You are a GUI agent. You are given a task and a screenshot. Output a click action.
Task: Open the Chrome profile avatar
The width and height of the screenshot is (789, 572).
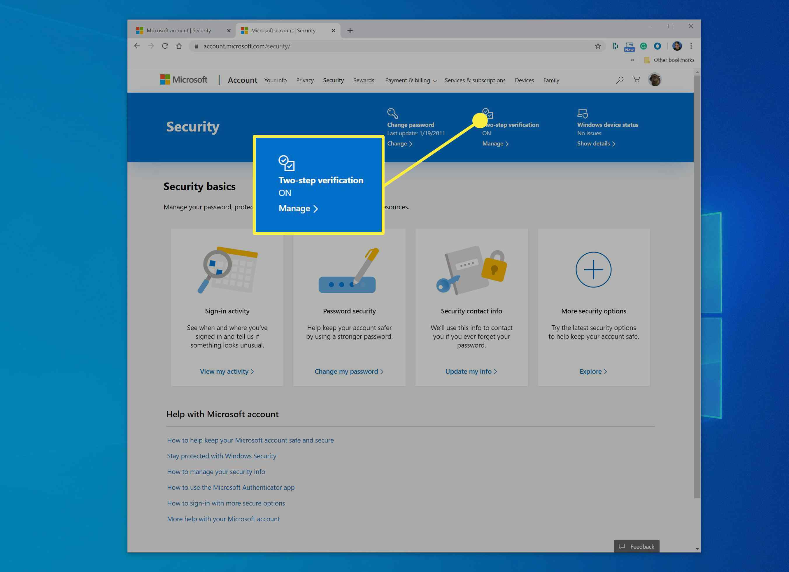click(x=677, y=46)
